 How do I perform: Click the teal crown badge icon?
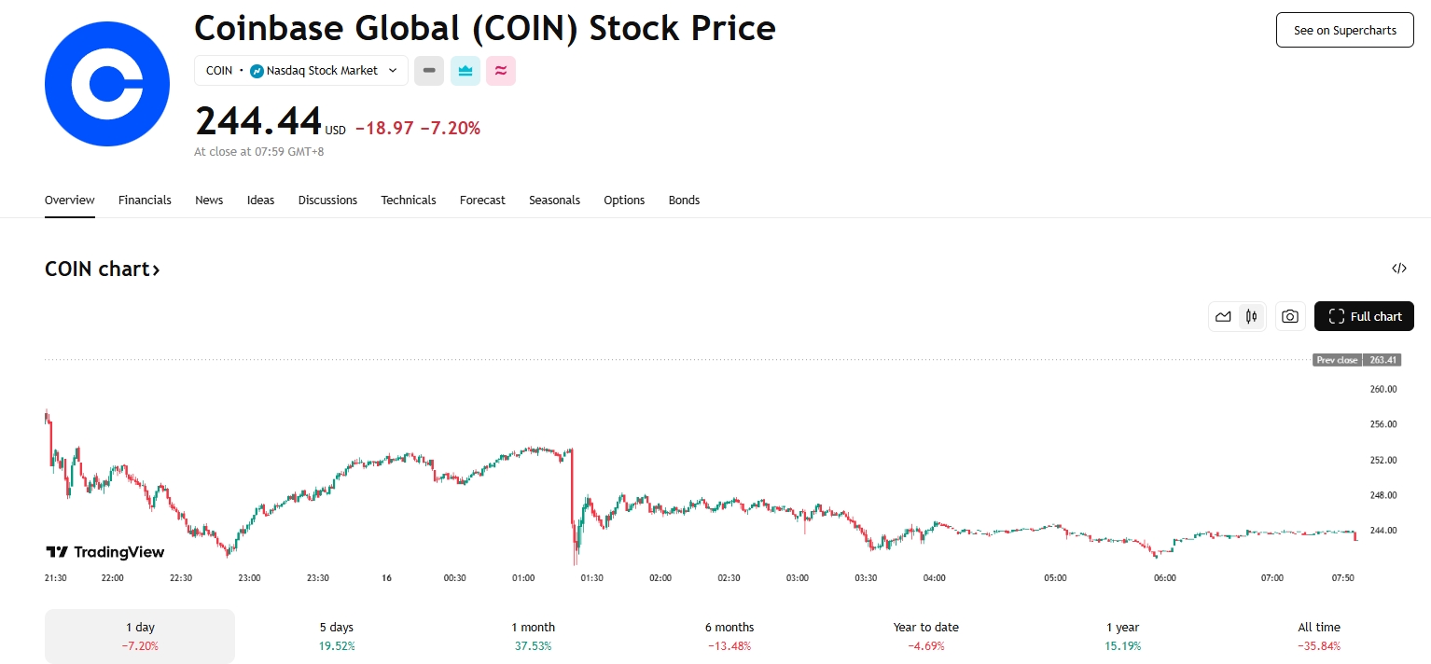465,71
